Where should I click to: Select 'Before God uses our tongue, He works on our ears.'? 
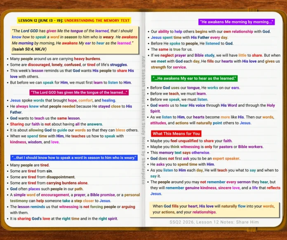click(195, 88)
